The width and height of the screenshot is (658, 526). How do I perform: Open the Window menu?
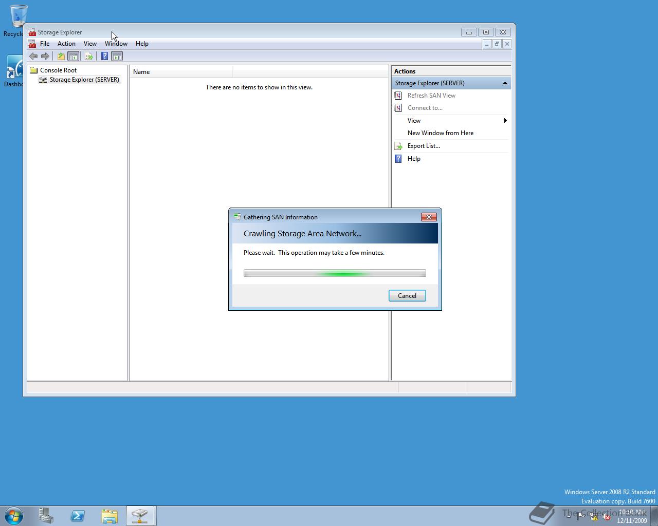(116, 44)
